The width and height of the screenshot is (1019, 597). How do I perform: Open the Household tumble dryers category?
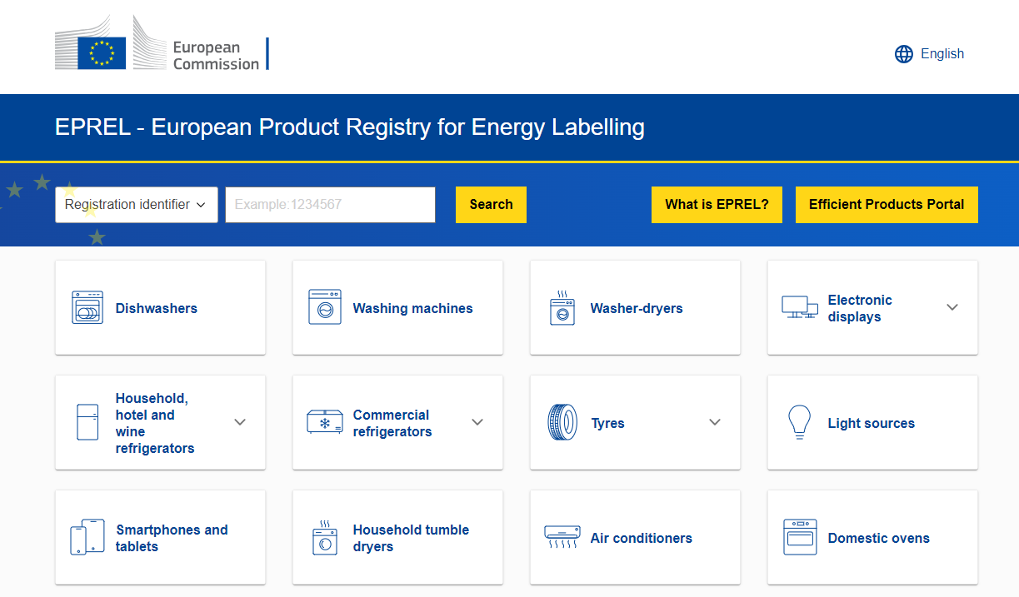(x=410, y=538)
